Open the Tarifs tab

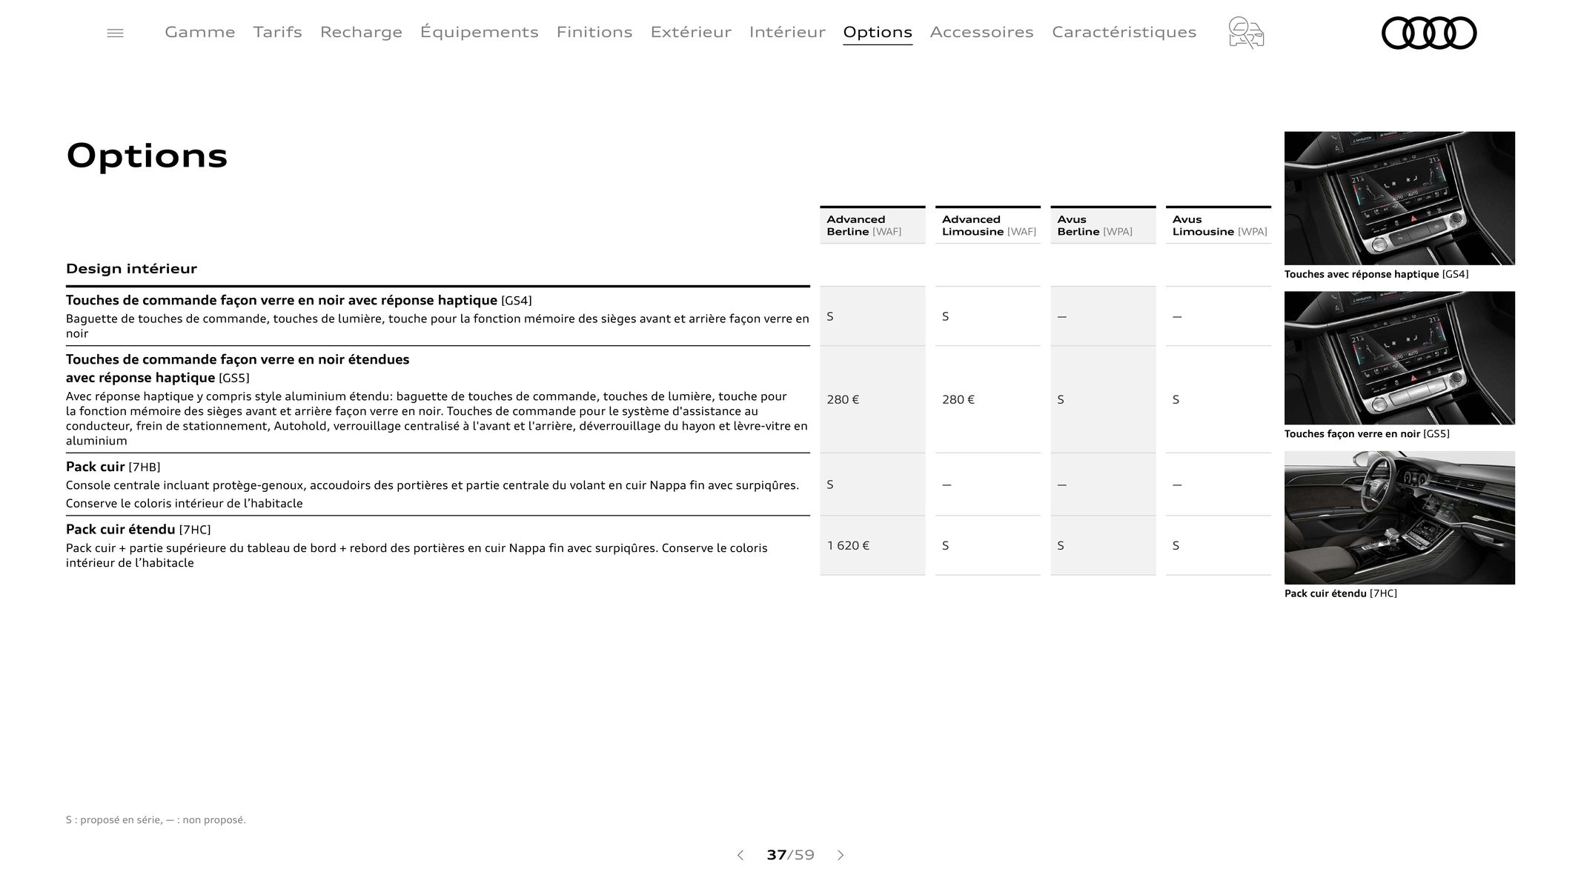277,32
